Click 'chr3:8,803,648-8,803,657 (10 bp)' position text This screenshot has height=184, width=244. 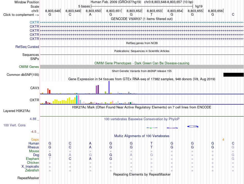coord(168,2)
